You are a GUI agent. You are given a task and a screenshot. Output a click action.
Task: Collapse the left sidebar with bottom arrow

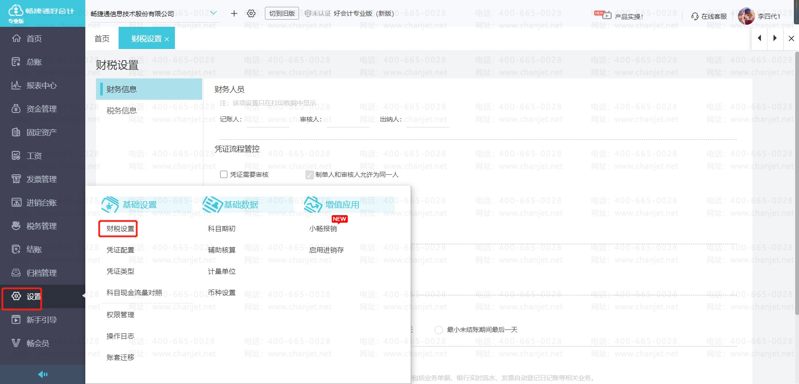click(42, 374)
